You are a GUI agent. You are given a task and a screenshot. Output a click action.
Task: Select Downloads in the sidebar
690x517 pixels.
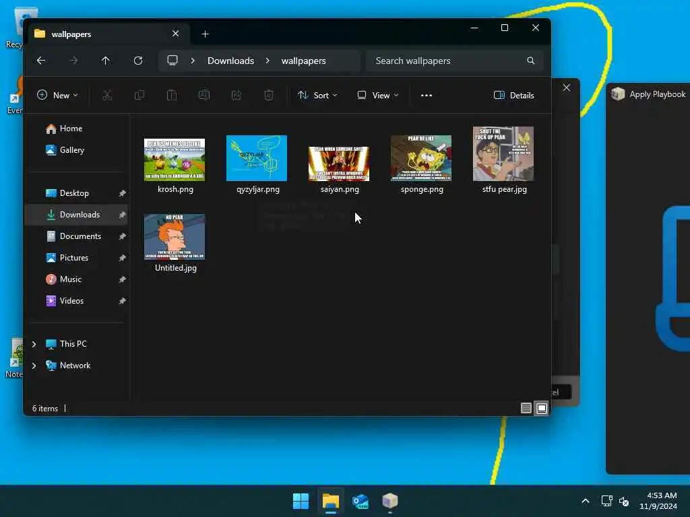coord(77,215)
